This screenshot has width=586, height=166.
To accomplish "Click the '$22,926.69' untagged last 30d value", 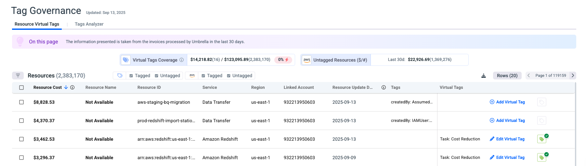I will click(x=419, y=60).
